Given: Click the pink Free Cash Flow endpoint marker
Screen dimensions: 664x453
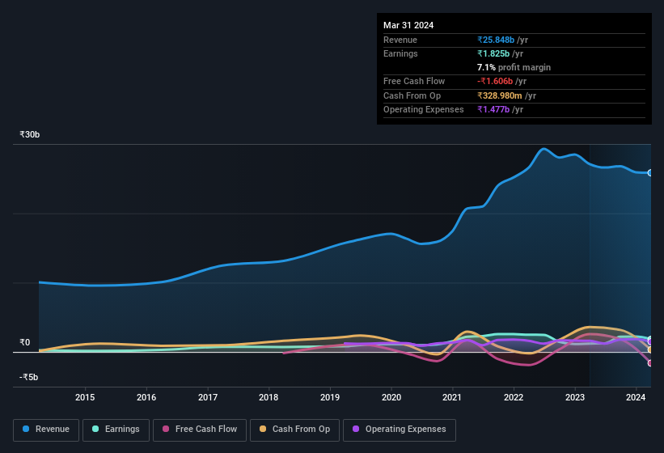Looking at the screenshot, I should (x=650, y=363).
